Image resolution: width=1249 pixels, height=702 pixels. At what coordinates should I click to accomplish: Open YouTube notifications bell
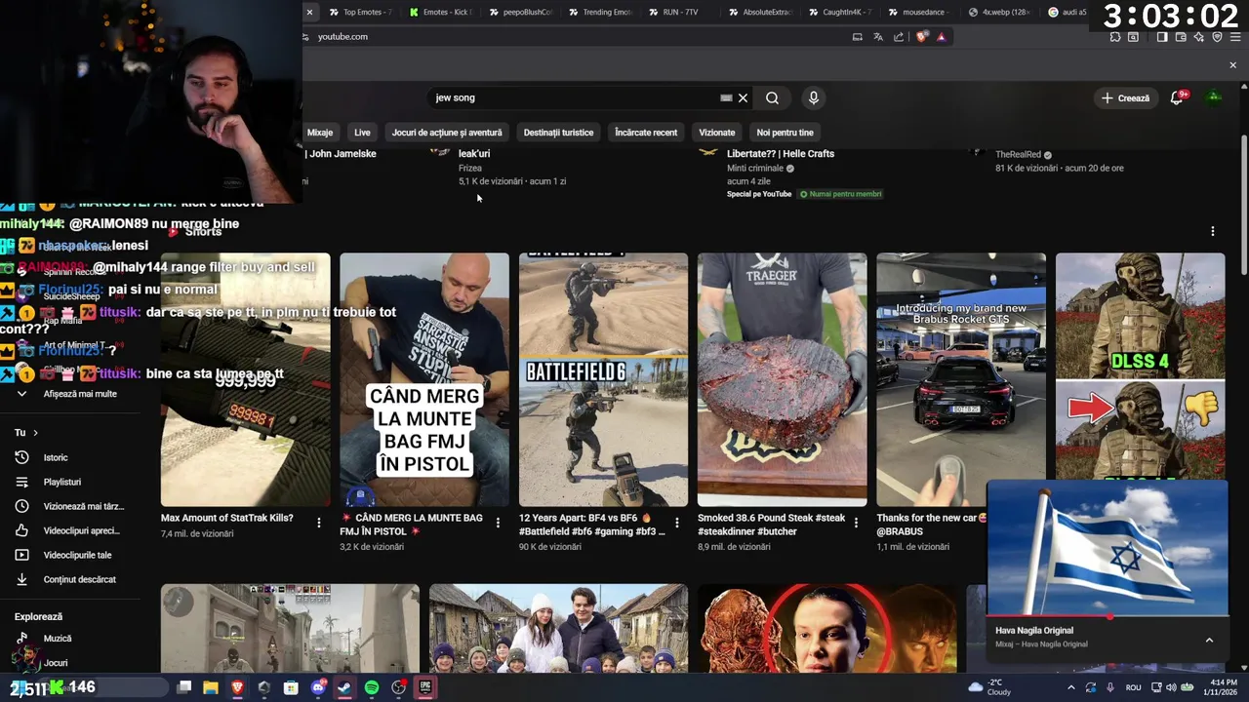[x=1177, y=97]
